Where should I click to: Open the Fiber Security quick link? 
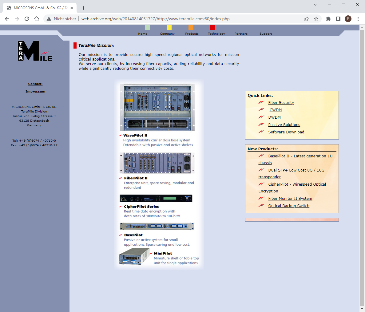pyautogui.click(x=281, y=103)
